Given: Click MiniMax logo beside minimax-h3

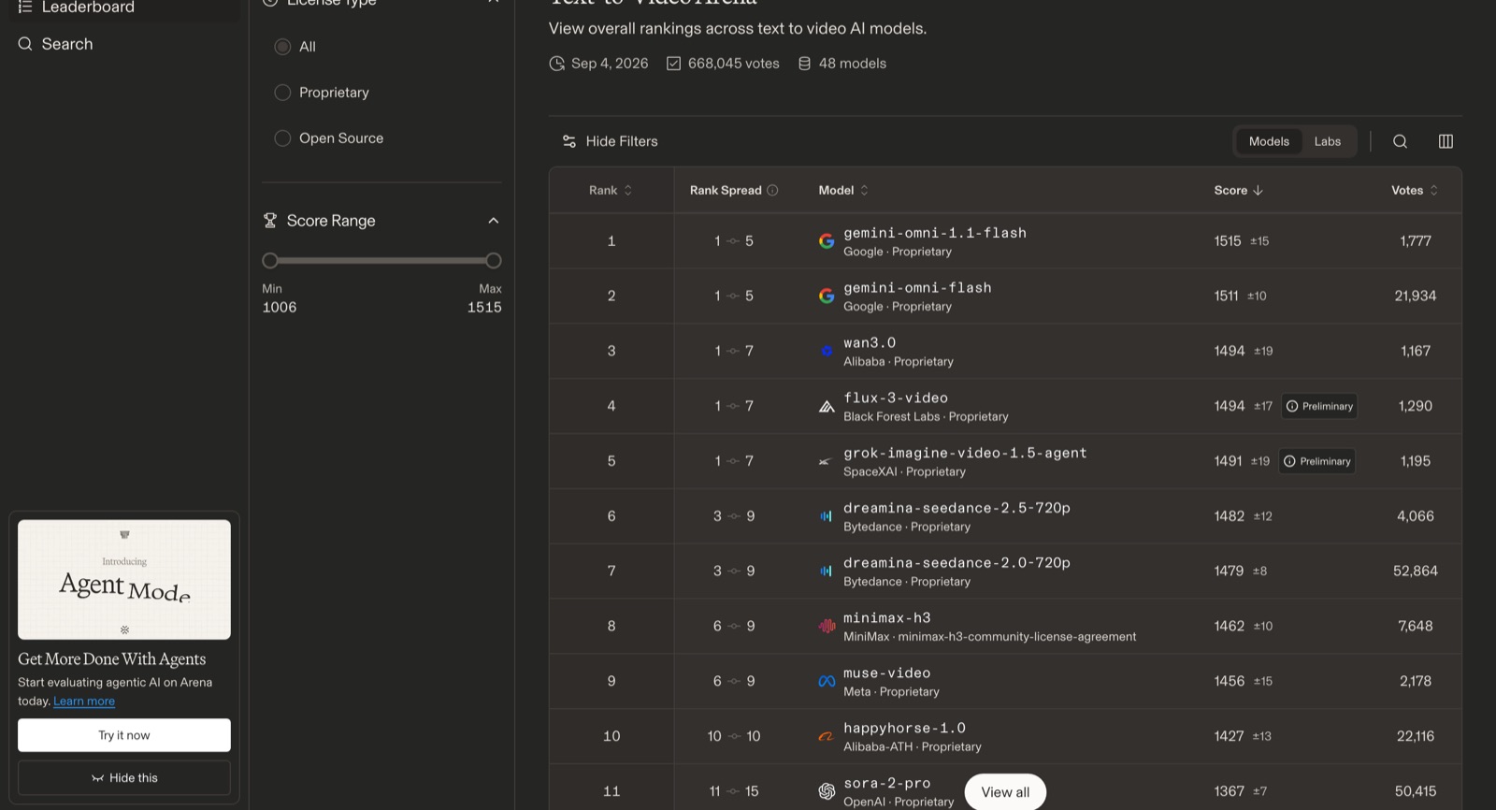Looking at the screenshot, I should click(x=827, y=626).
